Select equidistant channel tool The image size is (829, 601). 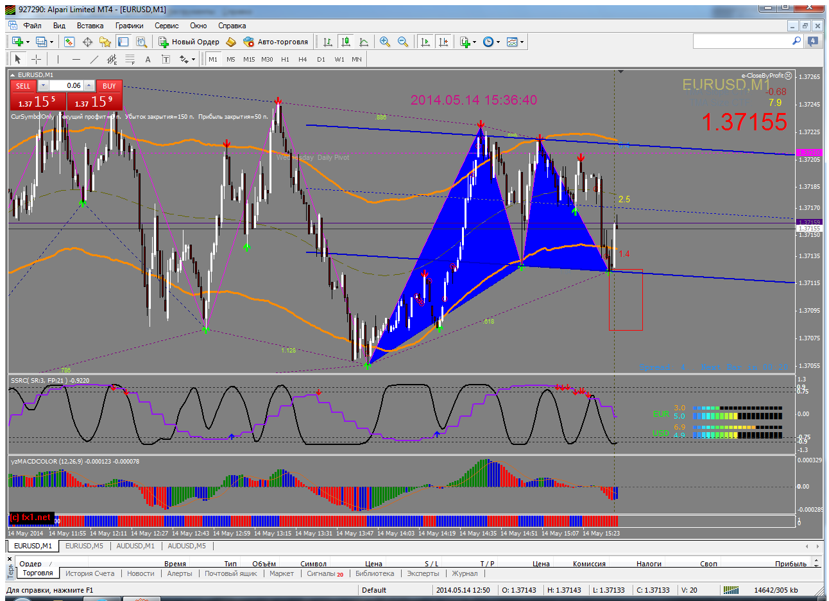(x=112, y=59)
